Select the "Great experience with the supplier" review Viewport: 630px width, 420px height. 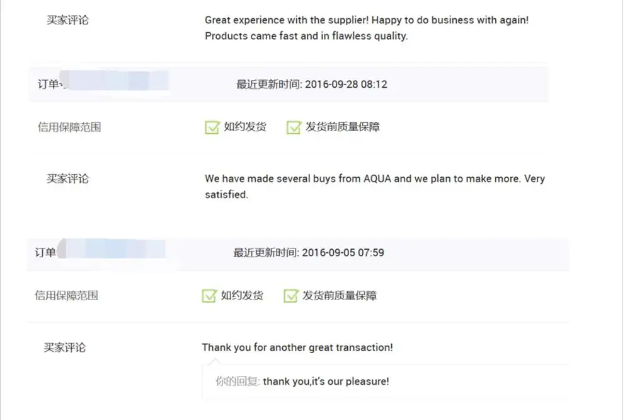(x=367, y=28)
